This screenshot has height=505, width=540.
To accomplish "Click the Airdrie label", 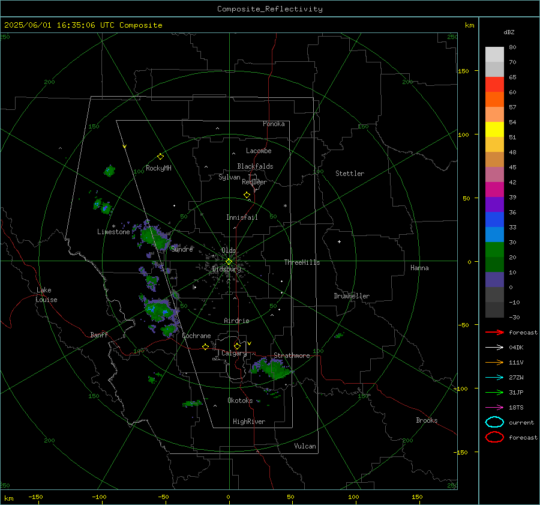I will pyautogui.click(x=236, y=321).
